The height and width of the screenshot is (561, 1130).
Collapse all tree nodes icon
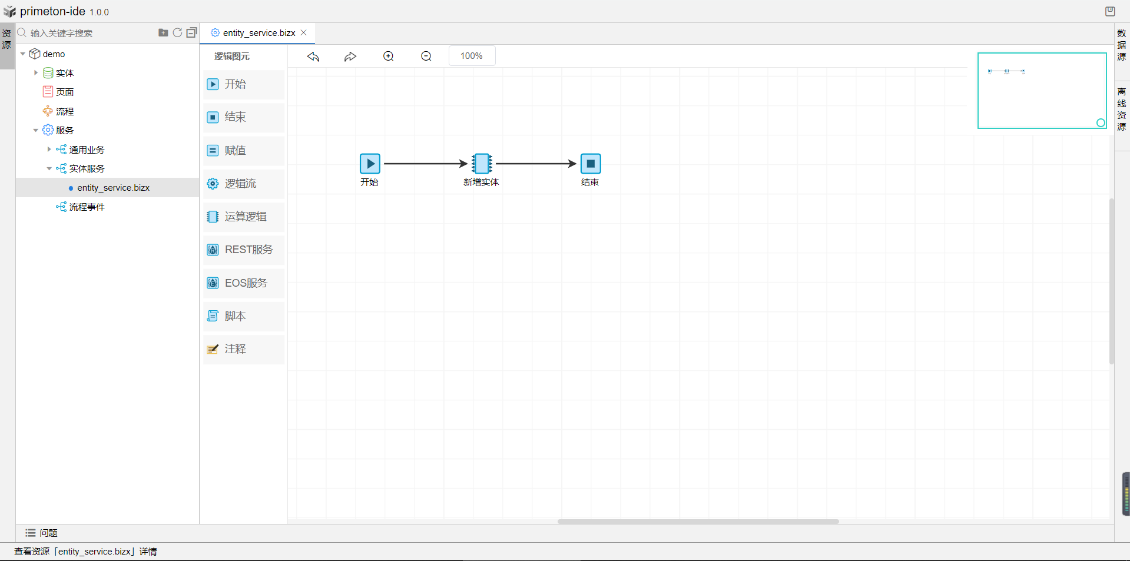pyautogui.click(x=191, y=33)
